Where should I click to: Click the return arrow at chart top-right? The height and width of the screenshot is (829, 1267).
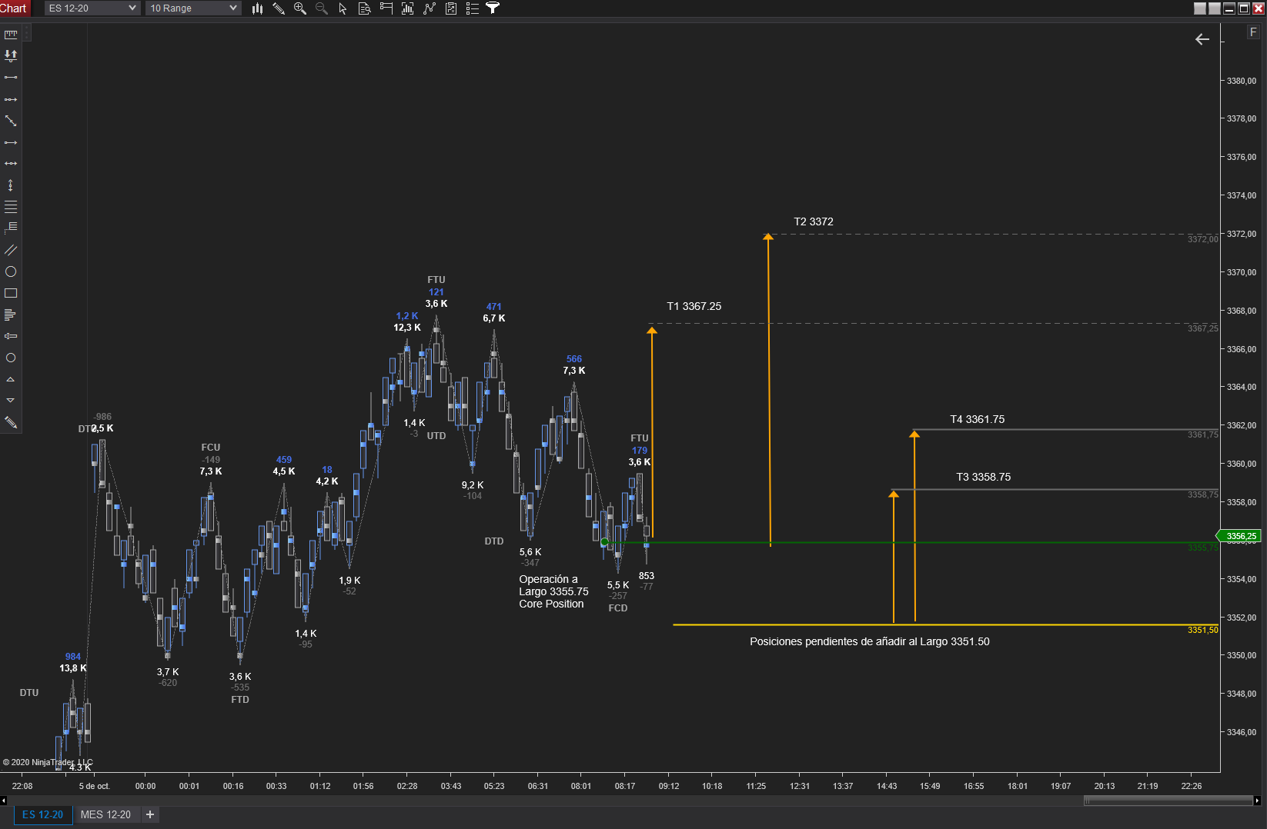tap(1202, 39)
